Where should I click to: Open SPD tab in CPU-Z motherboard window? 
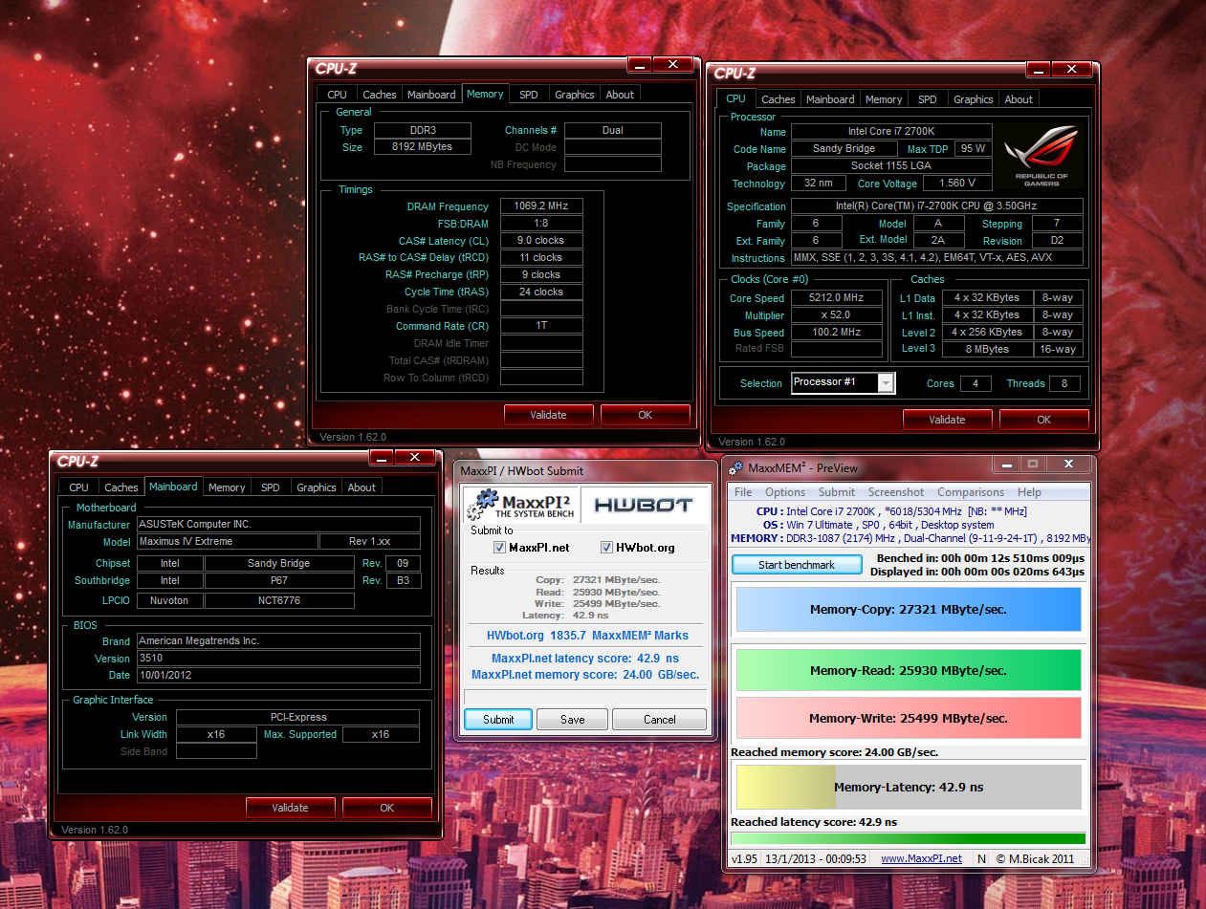(x=271, y=487)
